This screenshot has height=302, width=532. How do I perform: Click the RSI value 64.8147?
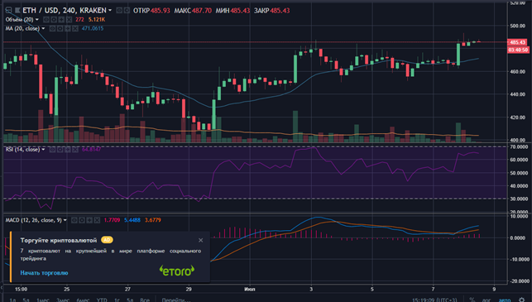point(92,149)
